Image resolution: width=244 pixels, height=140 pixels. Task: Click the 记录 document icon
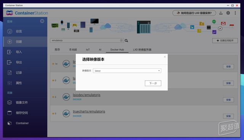(10, 72)
